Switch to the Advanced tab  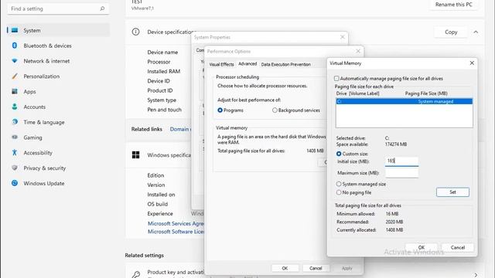247,63
